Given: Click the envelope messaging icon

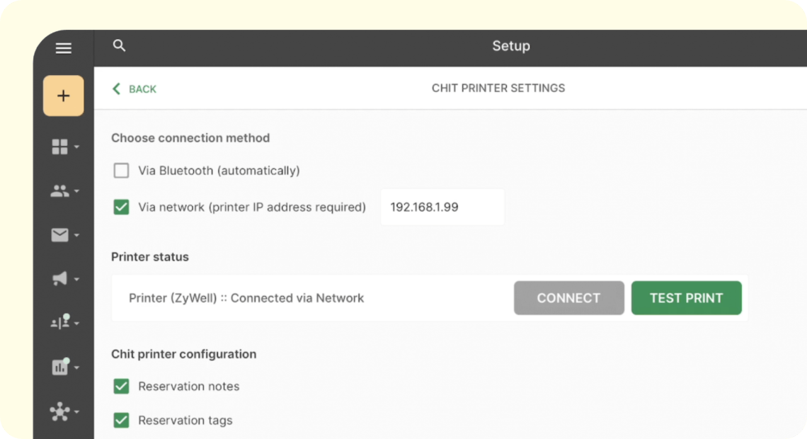Looking at the screenshot, I should (x=60, y=234).
